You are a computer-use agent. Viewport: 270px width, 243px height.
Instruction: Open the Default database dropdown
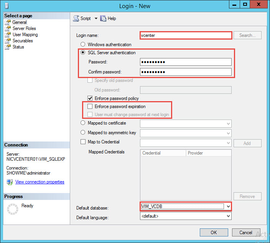(x=228, y=206)
